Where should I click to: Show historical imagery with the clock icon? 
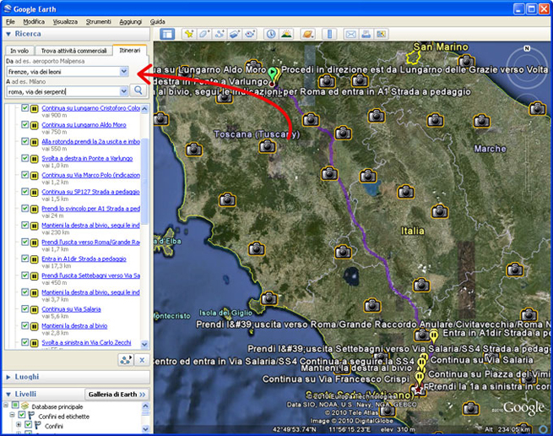point(271,35)
